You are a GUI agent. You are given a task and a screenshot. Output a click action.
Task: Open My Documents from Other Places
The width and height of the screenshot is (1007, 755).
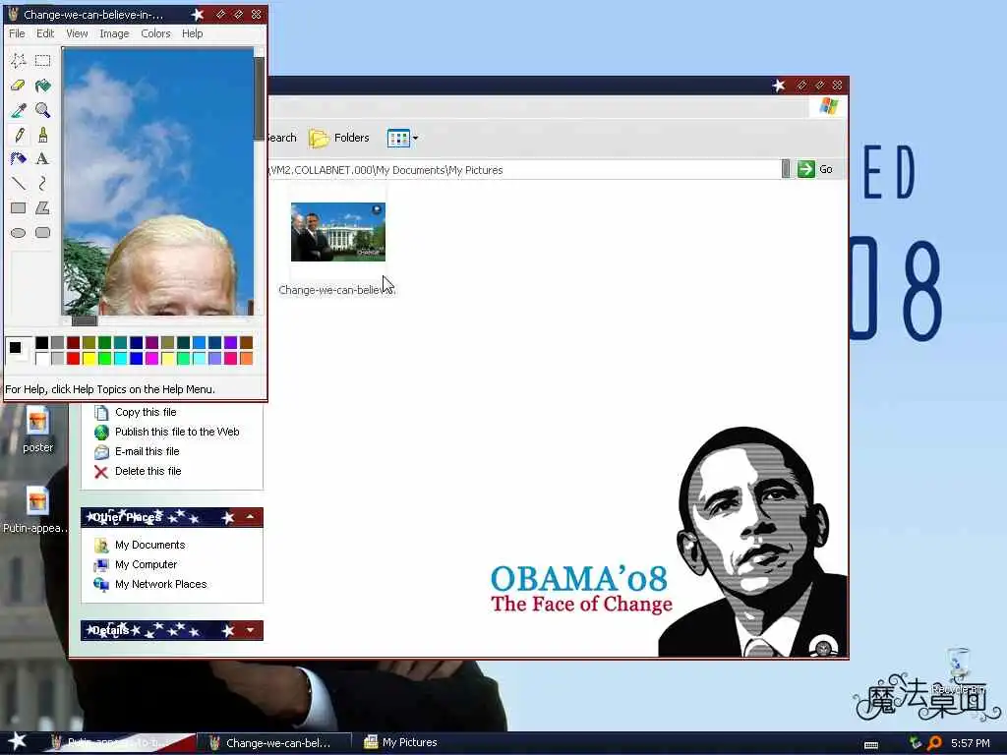(x=149, y=545)
